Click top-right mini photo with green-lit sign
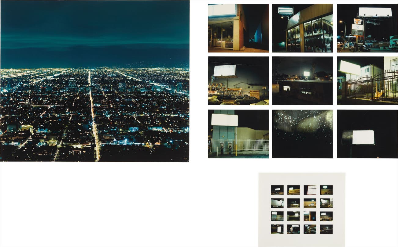This screenshot has width=398, height=247. coord(326,190)
